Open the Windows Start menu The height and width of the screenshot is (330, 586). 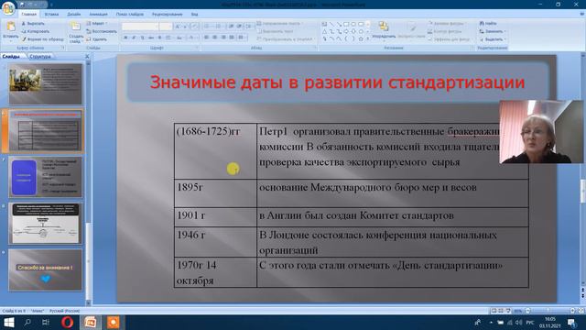9,322
